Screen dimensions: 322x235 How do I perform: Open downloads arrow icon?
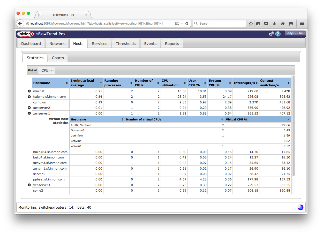click(274, 24)
